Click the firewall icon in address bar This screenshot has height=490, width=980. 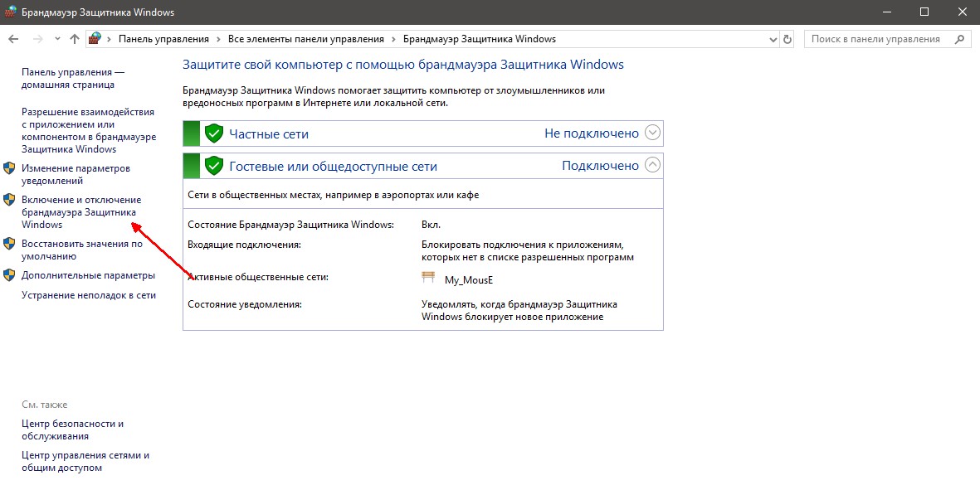pyautogui.click(x=95, y=39)
